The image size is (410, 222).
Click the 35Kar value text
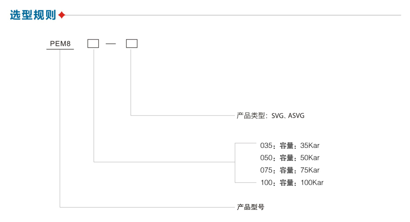pyautogui.click(x=310, y=145)
